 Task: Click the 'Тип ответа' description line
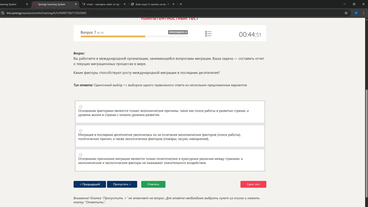point(160,85)
